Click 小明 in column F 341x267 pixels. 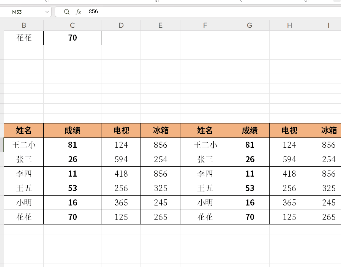(x=205, y=203)
